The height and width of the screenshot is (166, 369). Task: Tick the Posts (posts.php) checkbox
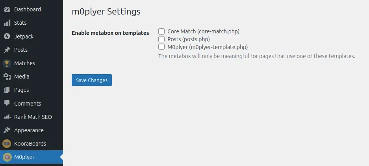[x=161, y=39]
